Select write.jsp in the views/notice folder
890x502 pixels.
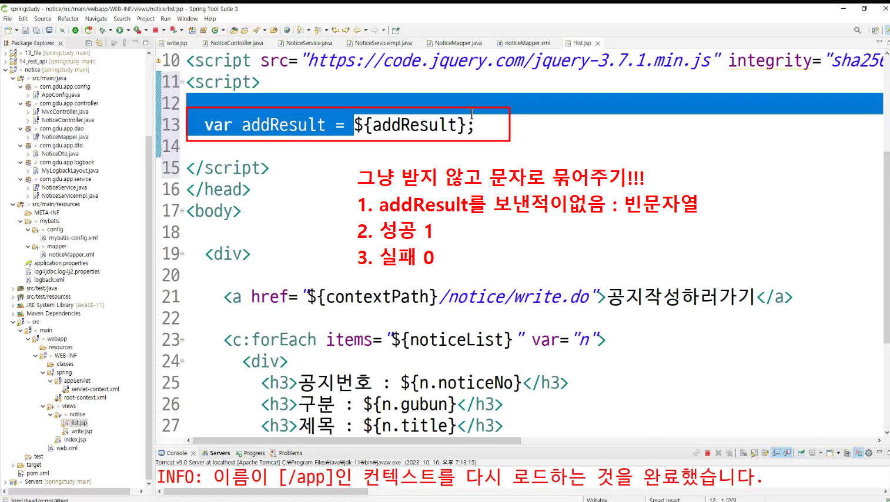[x=82, y=432]
